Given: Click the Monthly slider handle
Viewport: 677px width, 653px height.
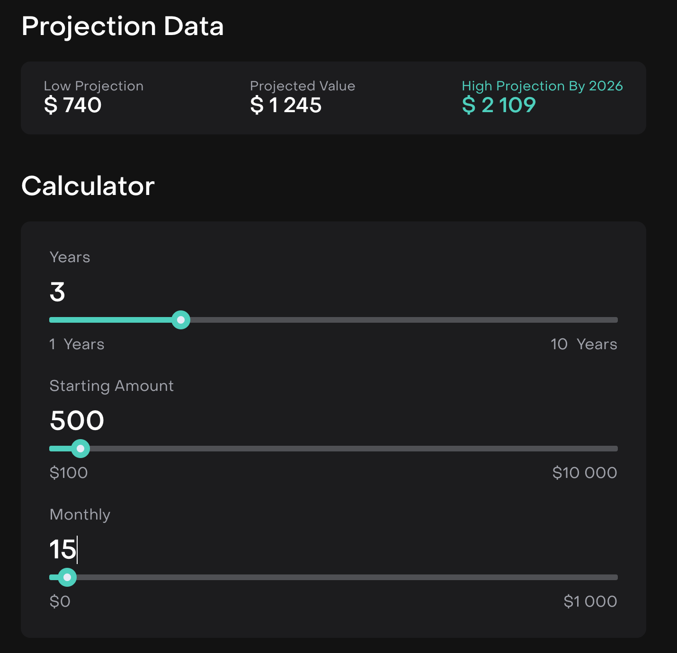Looking at the screenshot, I should click(x=67, y=577).
